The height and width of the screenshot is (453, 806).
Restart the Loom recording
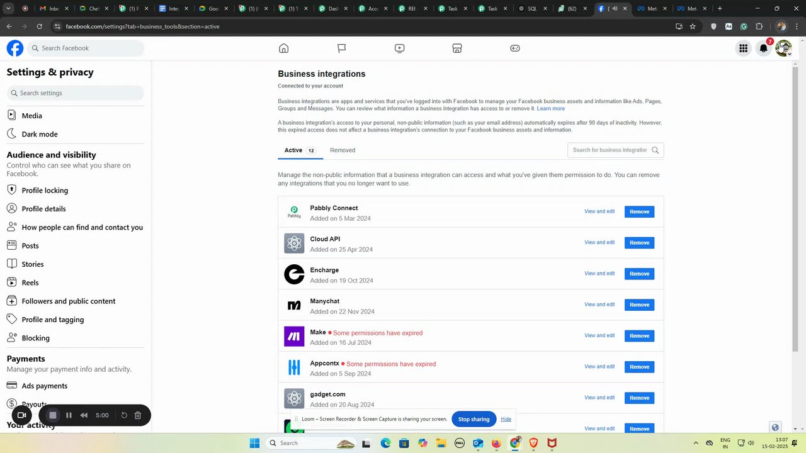point(124,415)
